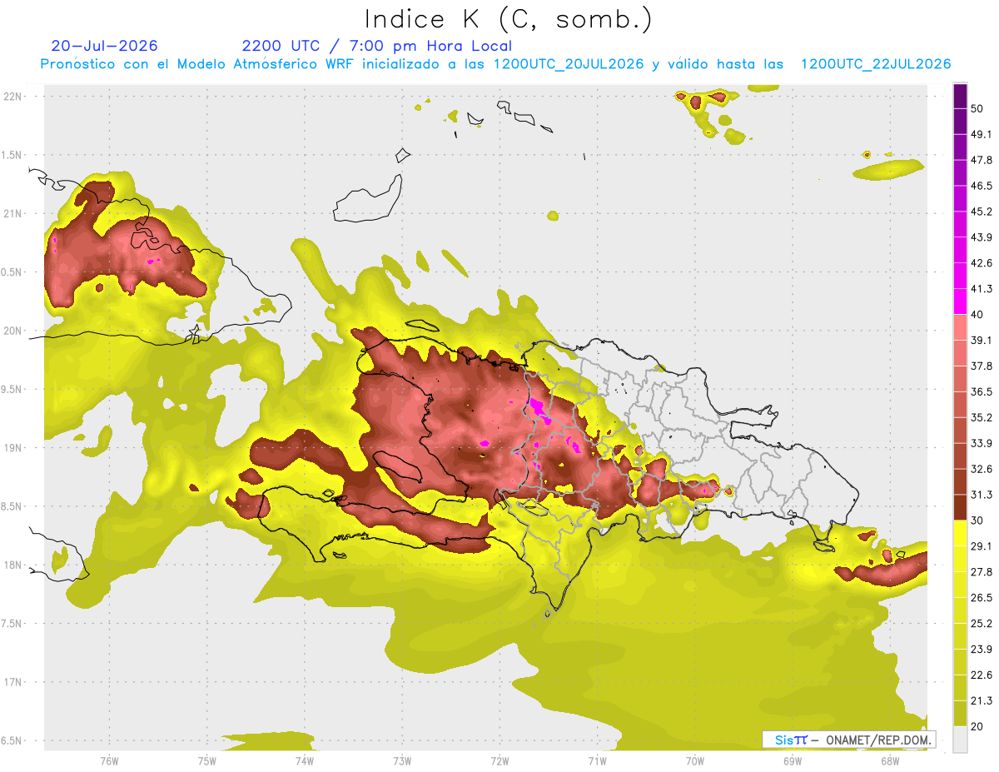This screenshot has width=999, height=772.
Task: Click the "72W" longitude label
Action: coord(499,760)
